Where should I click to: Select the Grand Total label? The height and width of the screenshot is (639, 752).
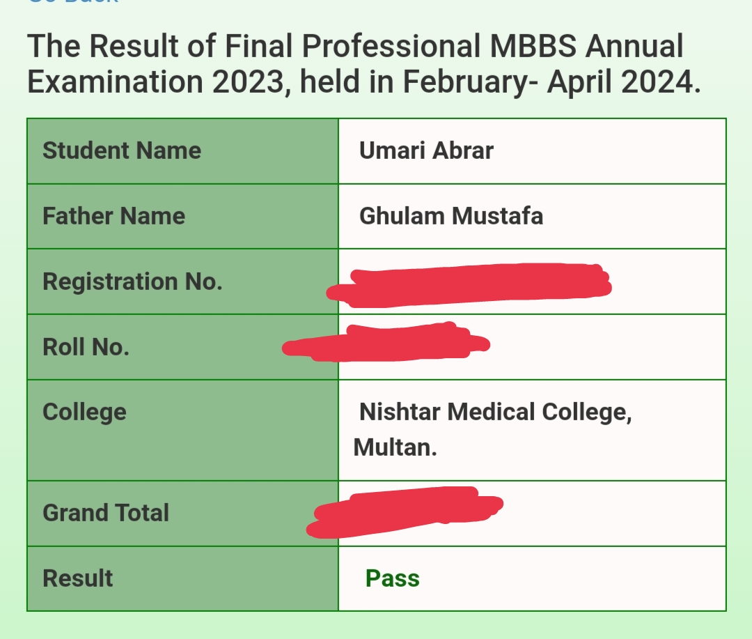coord(106,513)
